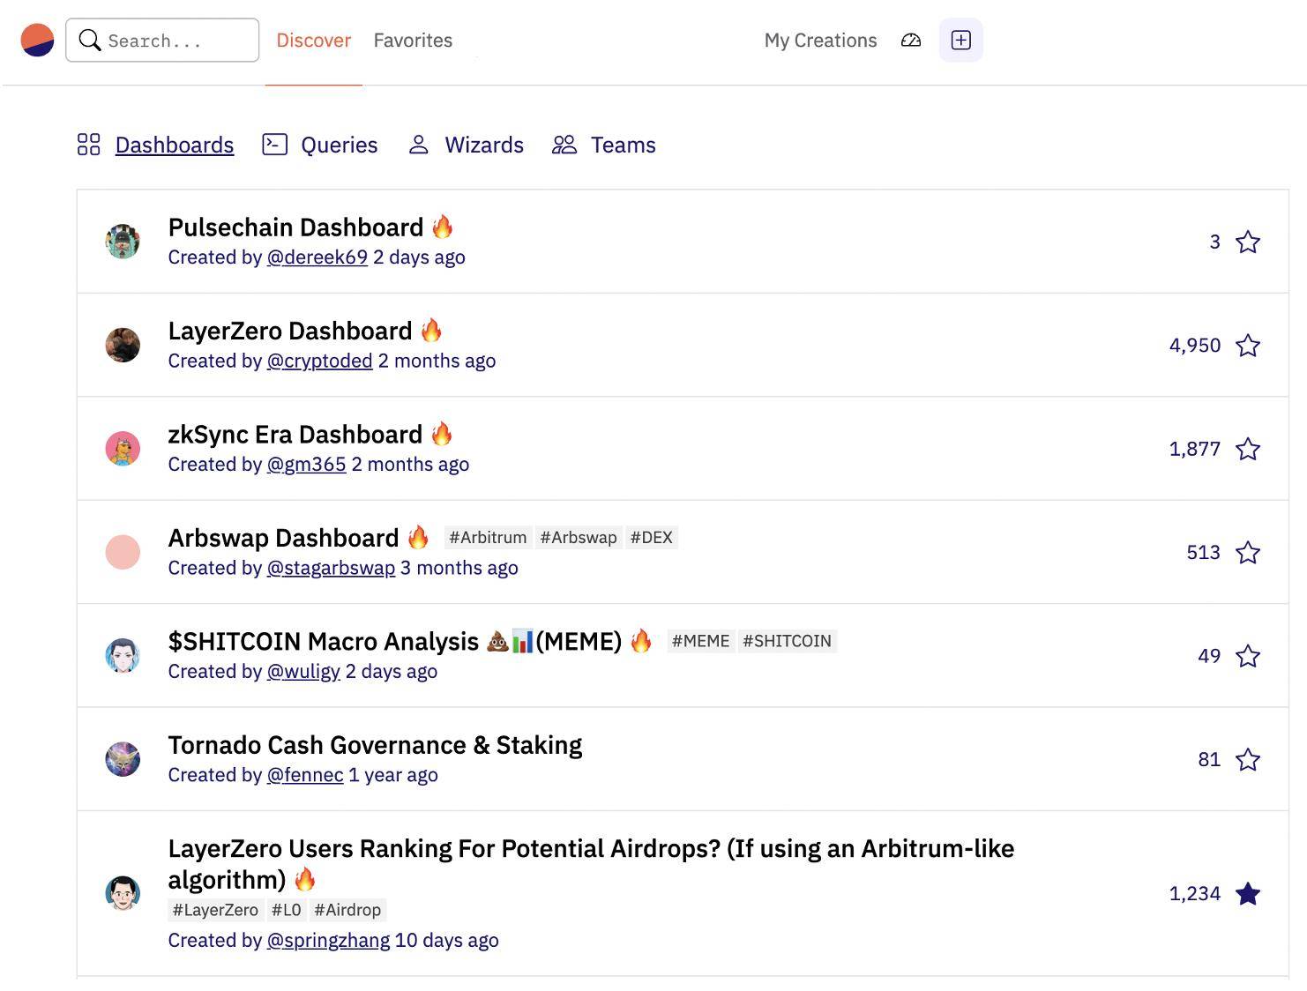Star the zkSync Era Dashboard
1307x991 pixels.
click(1248, 449)
